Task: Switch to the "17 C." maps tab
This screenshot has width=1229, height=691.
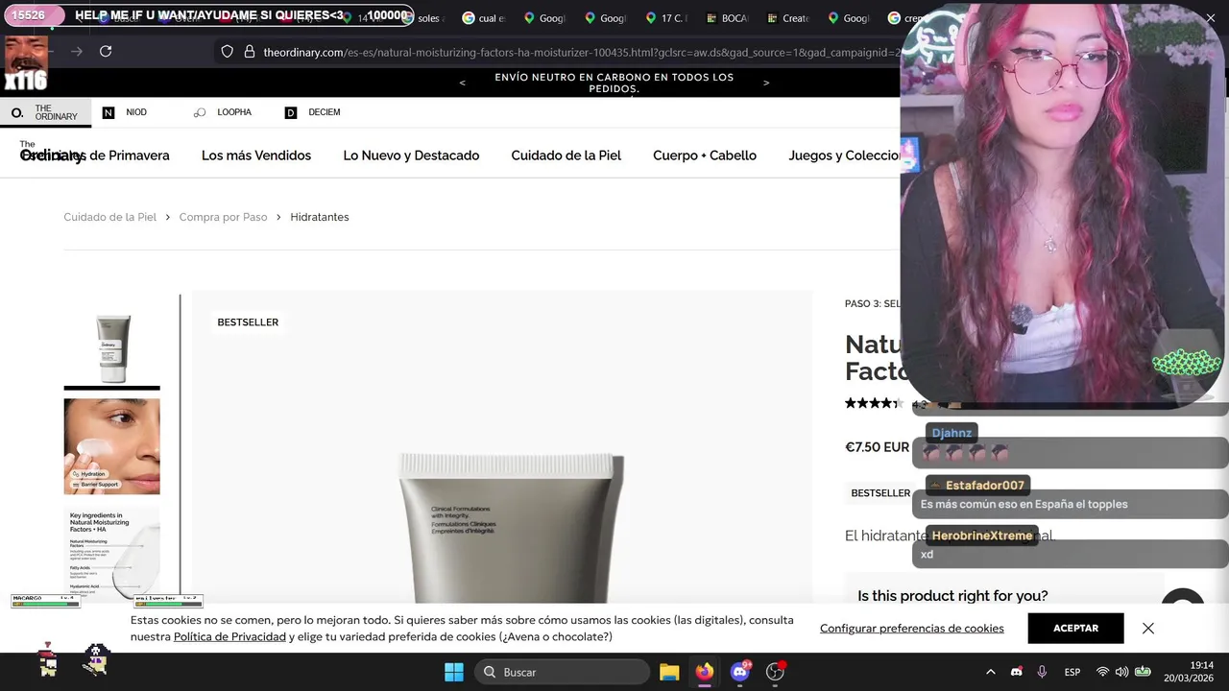Action: point(667,18)
